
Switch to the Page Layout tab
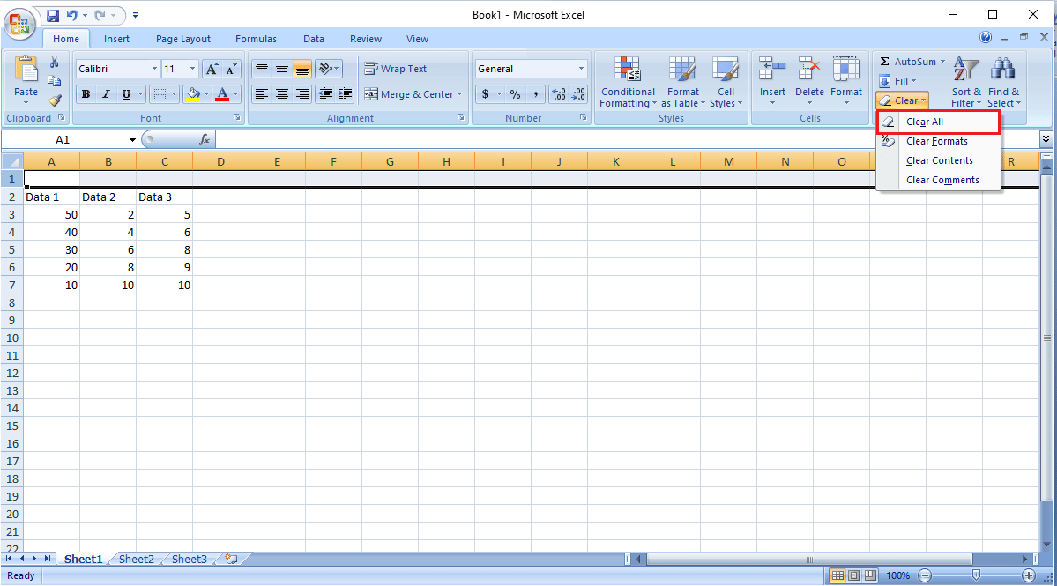click(183, 39)
